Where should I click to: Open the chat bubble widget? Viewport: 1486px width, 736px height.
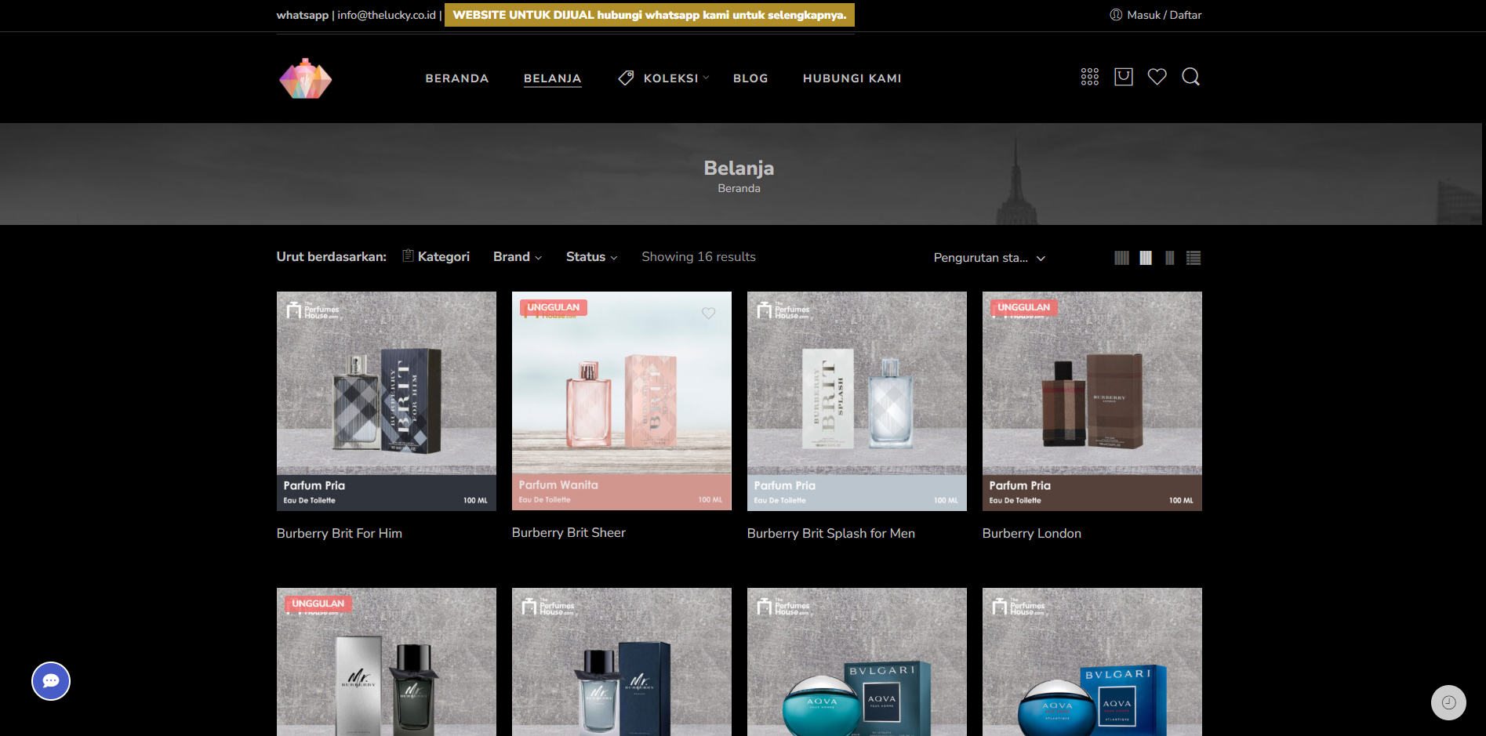click(51, 681)
